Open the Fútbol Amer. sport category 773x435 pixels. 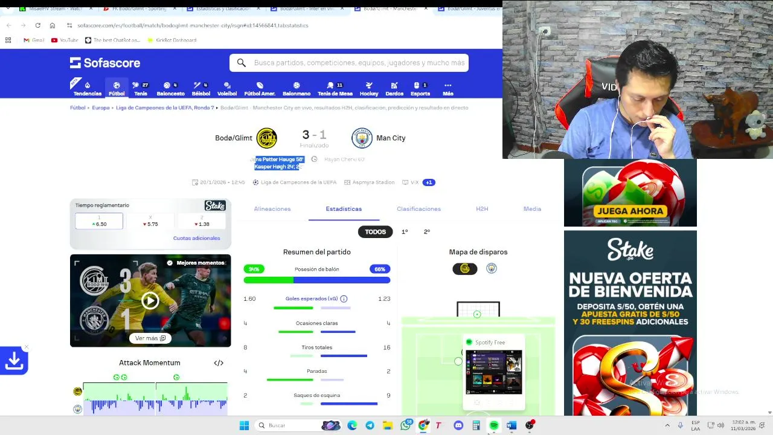tap(260, 89)
